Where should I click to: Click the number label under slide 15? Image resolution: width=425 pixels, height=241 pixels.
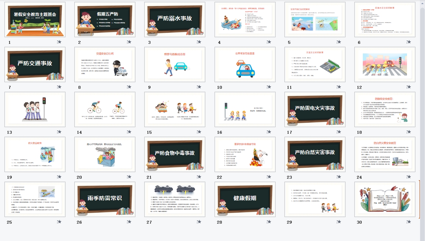click(x=149, y=132)
